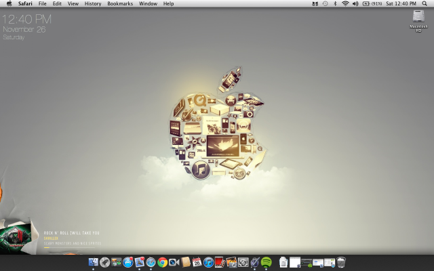The width and height of the screenshot is (434, 271).
Task: Open the App Store dock icon
Action: click(128, 262)
